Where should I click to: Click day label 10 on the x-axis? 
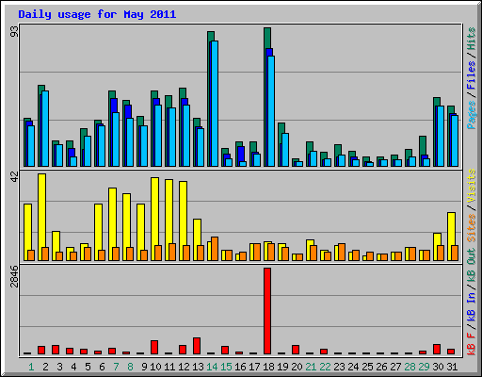(x=155, y=367)
